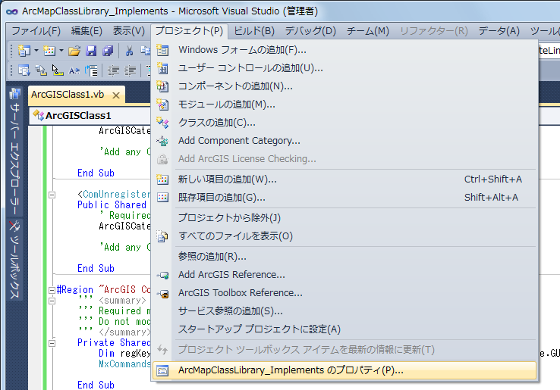The width and height of the screenshot is (560, 390).
Task: Click the Parameter Info toolbar icon
Action: point(41,70)
